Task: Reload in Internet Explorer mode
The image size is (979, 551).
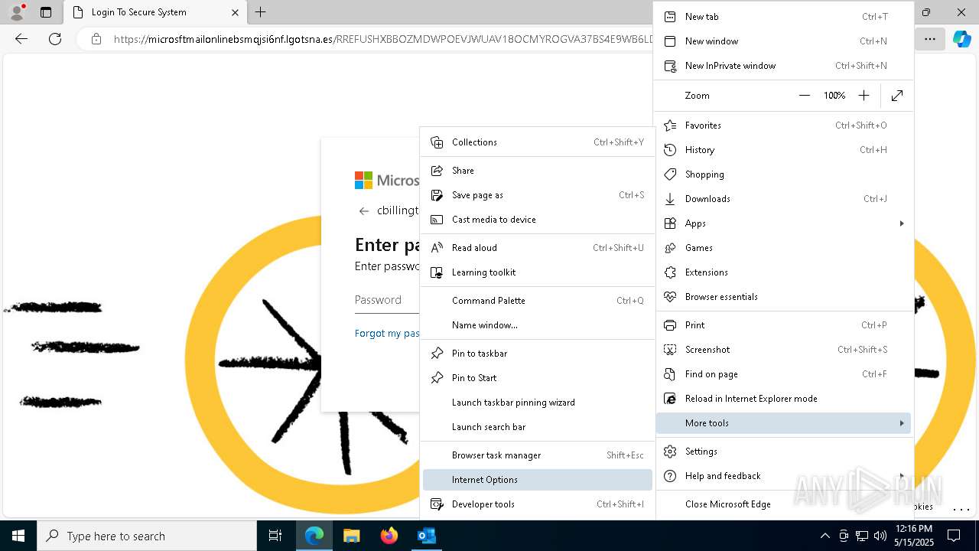Action: (x=783, y=399)
